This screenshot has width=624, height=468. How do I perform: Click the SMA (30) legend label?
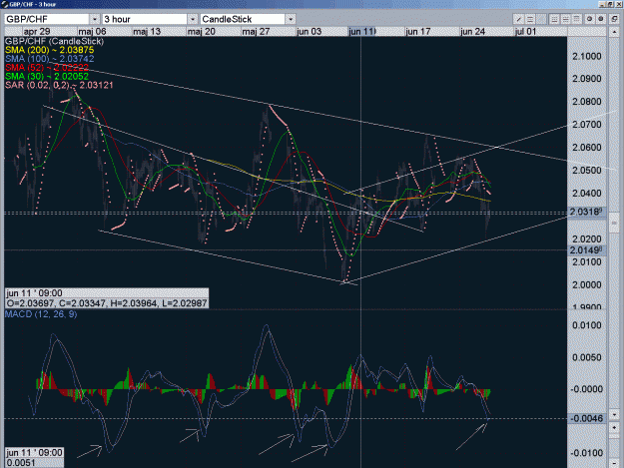click(47, 77)
